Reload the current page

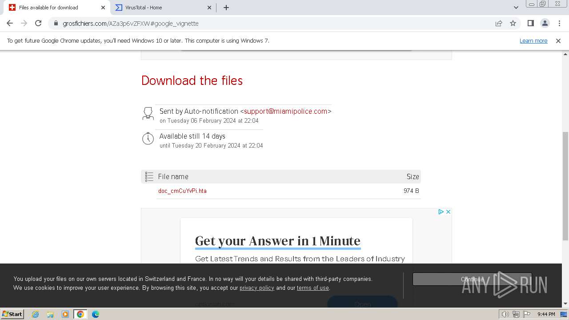38,23
